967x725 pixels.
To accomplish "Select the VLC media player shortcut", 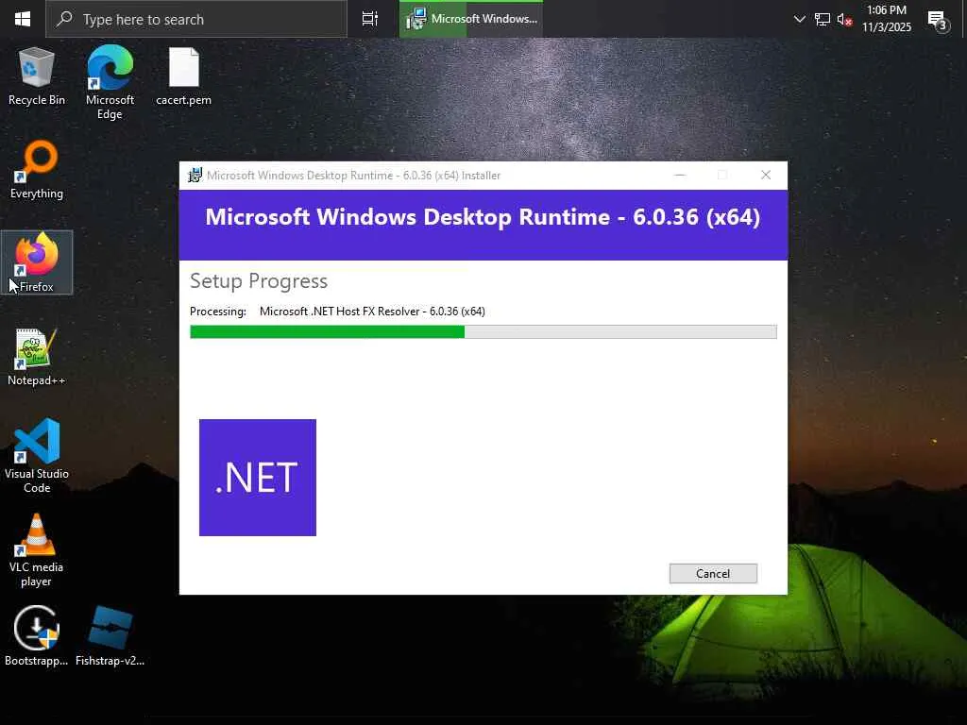I will (x=37, y=549).
